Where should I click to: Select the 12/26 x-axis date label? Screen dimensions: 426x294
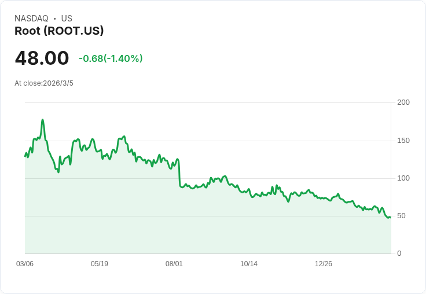(324, 264)
